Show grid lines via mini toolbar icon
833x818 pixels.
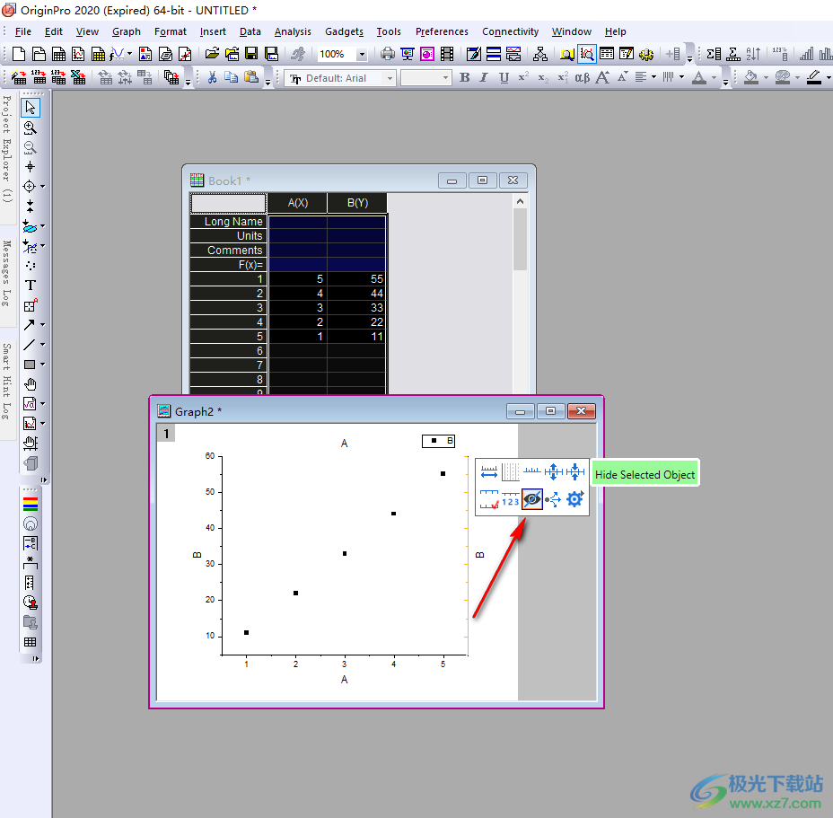510,471
